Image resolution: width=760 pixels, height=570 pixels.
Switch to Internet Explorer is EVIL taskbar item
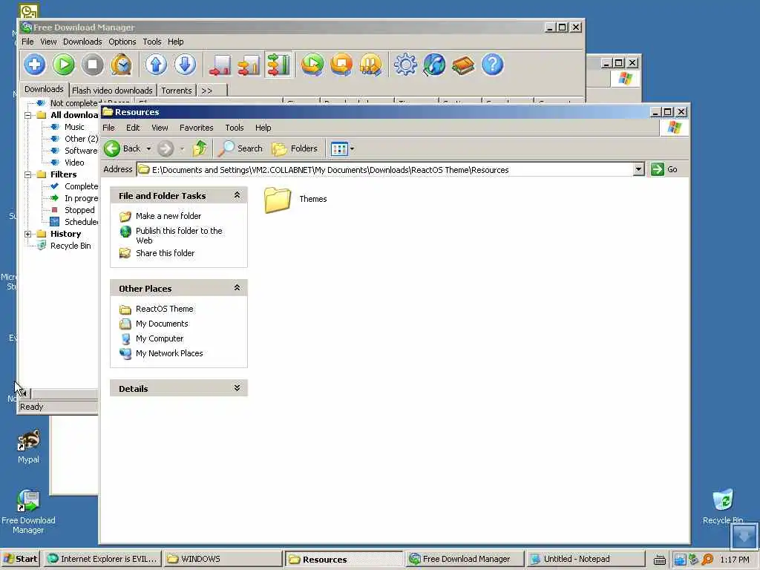click(x=102, y=559)
